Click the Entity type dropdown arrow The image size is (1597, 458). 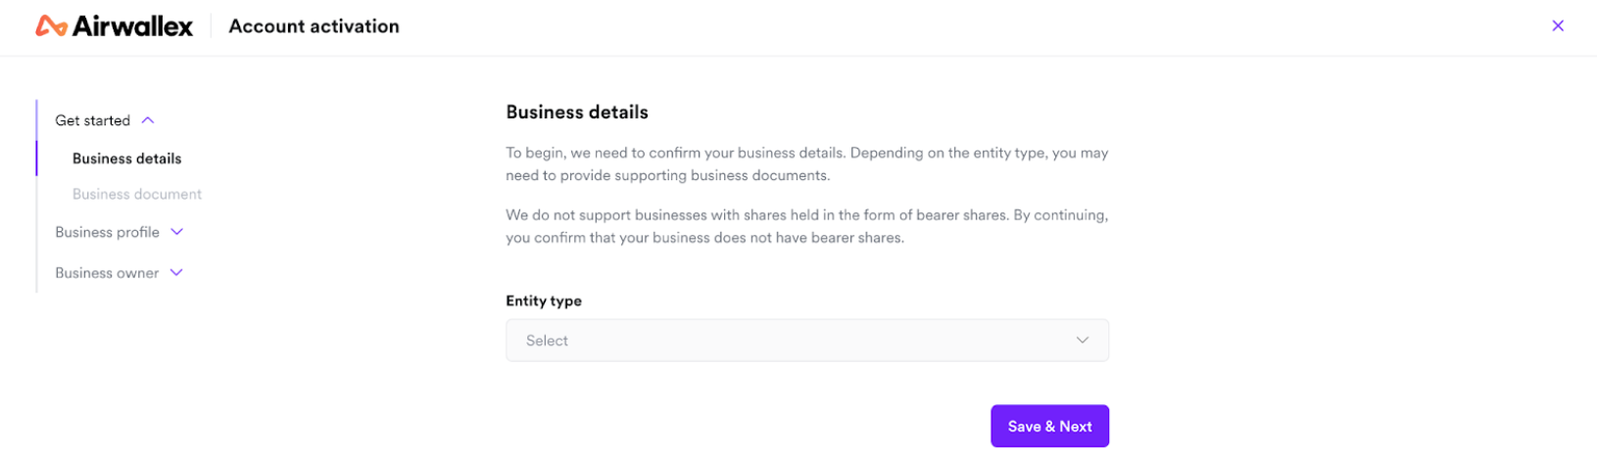click(1083, 341)
